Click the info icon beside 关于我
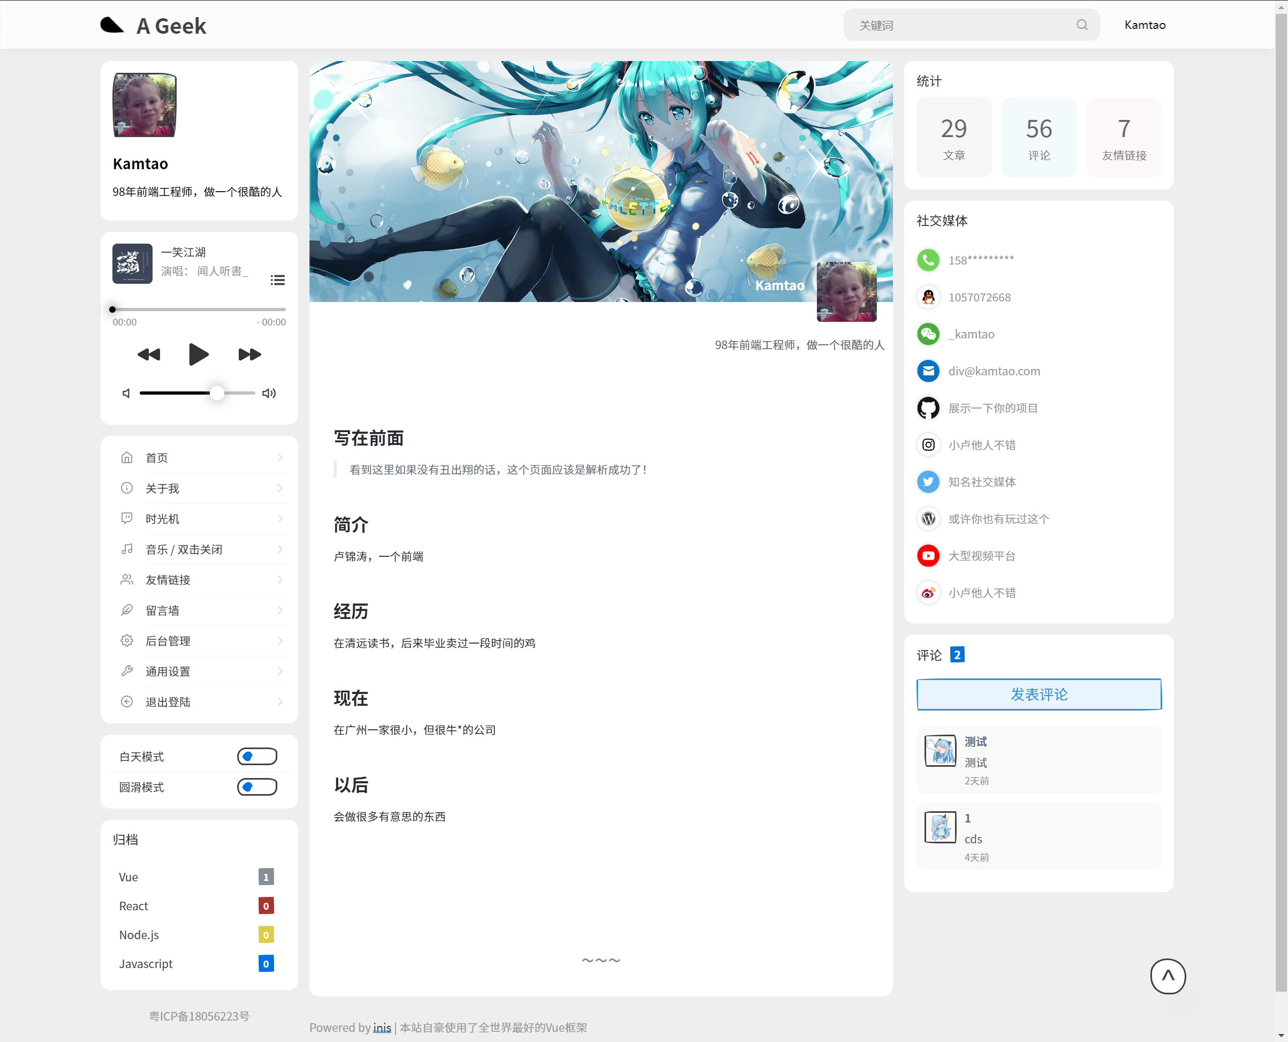 pos(127,488)
